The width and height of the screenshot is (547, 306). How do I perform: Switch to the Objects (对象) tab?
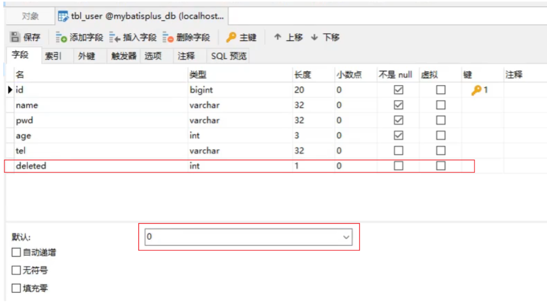(30, 16)
